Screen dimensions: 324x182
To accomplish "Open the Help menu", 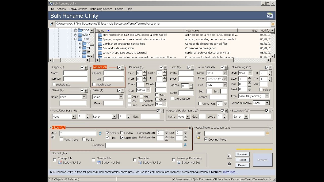I will pos(130,9).
